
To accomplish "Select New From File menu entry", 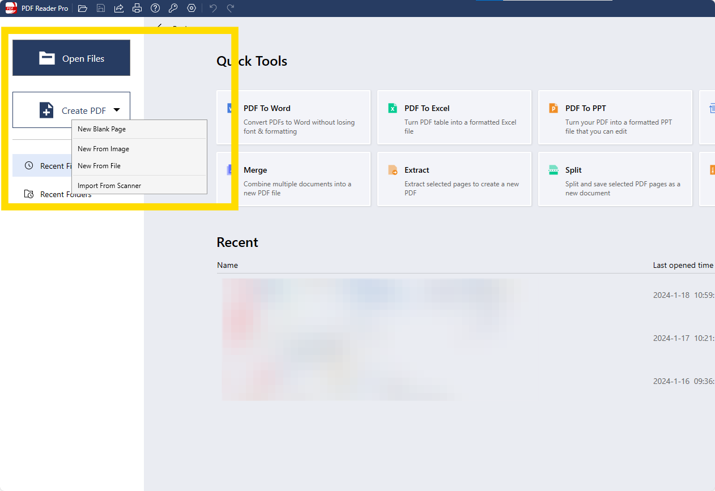I will point(99,166).
